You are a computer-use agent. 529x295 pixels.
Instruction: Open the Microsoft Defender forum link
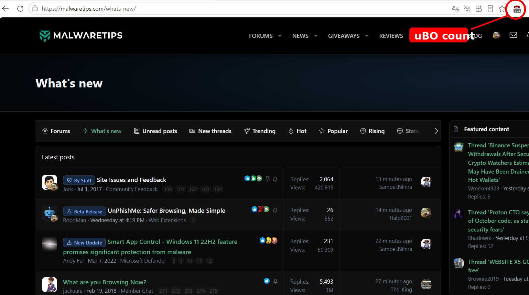tap(143, 261)
